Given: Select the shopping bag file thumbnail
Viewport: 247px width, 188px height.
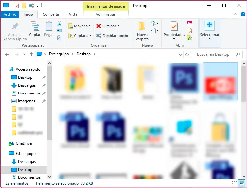Looking at the screenshot, I should pos(220,127).
